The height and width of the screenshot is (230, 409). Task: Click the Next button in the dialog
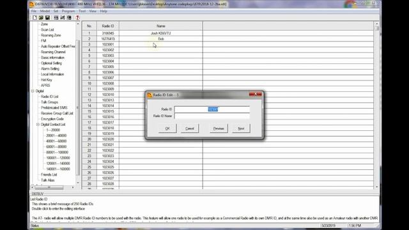coord(241,128)
